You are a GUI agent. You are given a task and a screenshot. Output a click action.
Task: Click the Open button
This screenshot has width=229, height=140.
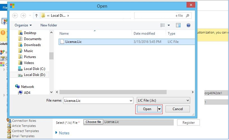click(x=147, y=109)
